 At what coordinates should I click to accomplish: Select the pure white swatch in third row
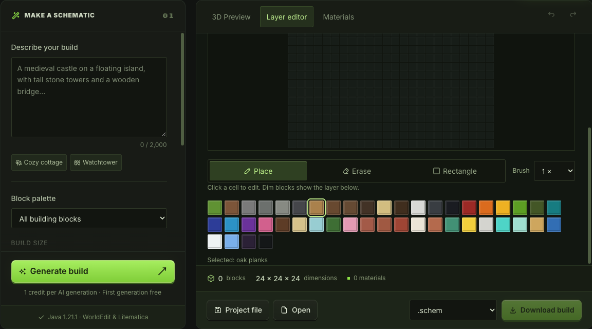tap(214, 242)
